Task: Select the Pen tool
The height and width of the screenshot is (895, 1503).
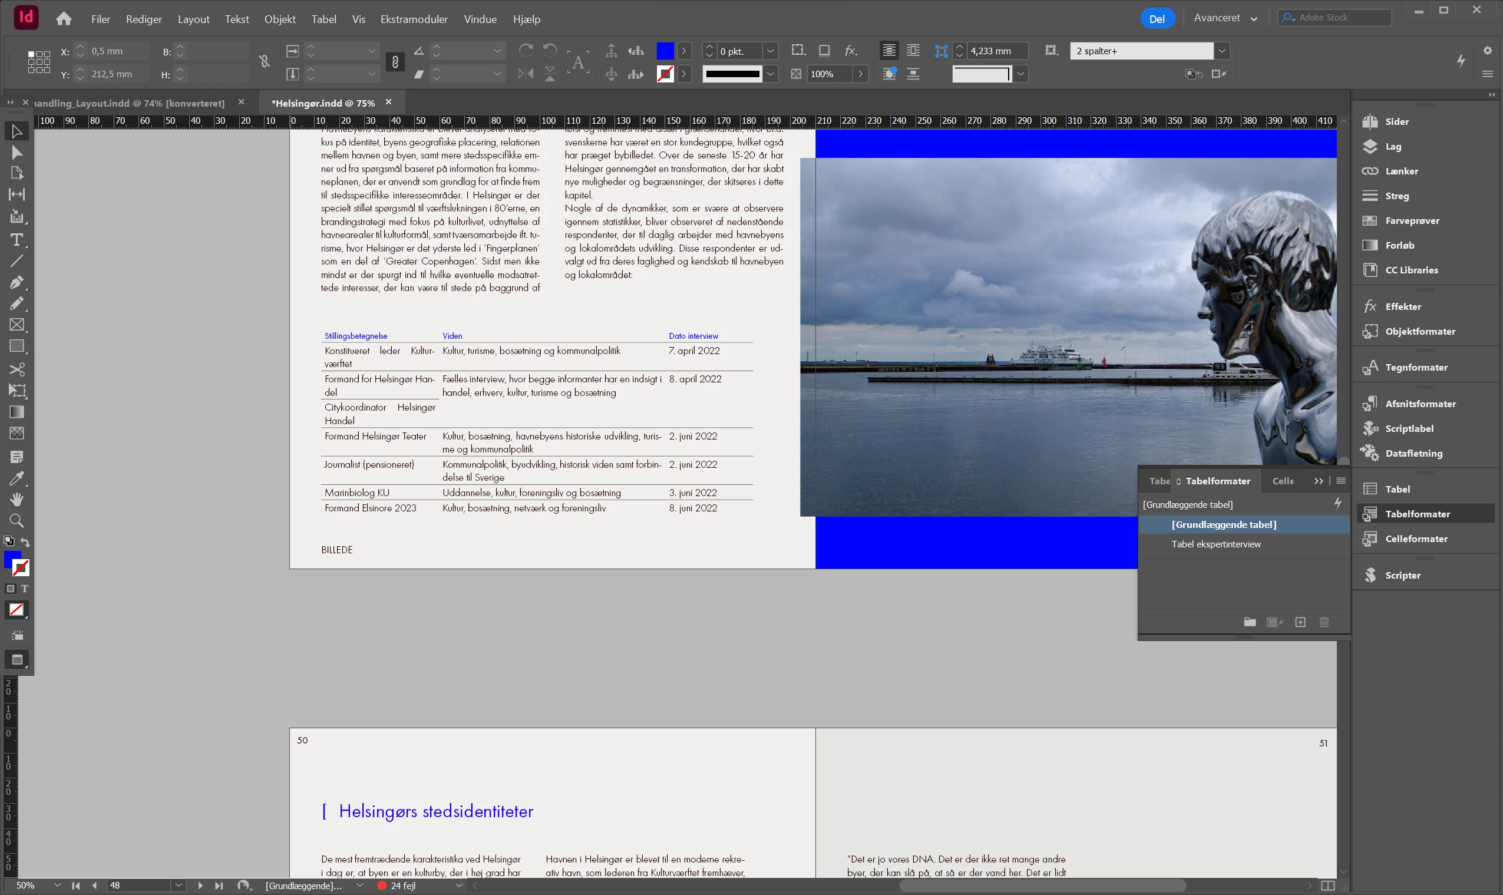Action: [16, 282]
